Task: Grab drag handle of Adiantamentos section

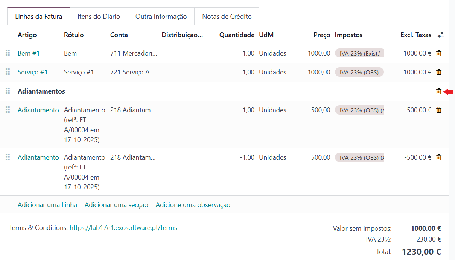Action: click(x=8, y=91)
